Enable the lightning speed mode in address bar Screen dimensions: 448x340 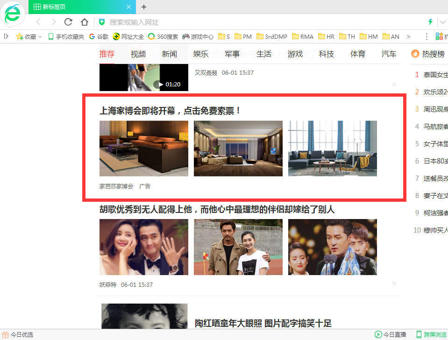point(430,21)
